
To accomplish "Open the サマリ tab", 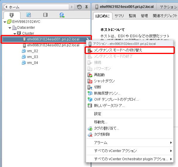I will click(x=119, y=16).
